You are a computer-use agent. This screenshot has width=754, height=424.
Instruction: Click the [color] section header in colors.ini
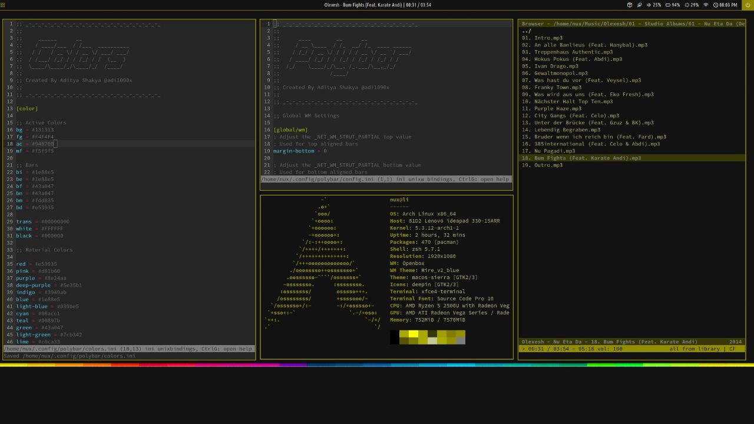click(27, 108)
